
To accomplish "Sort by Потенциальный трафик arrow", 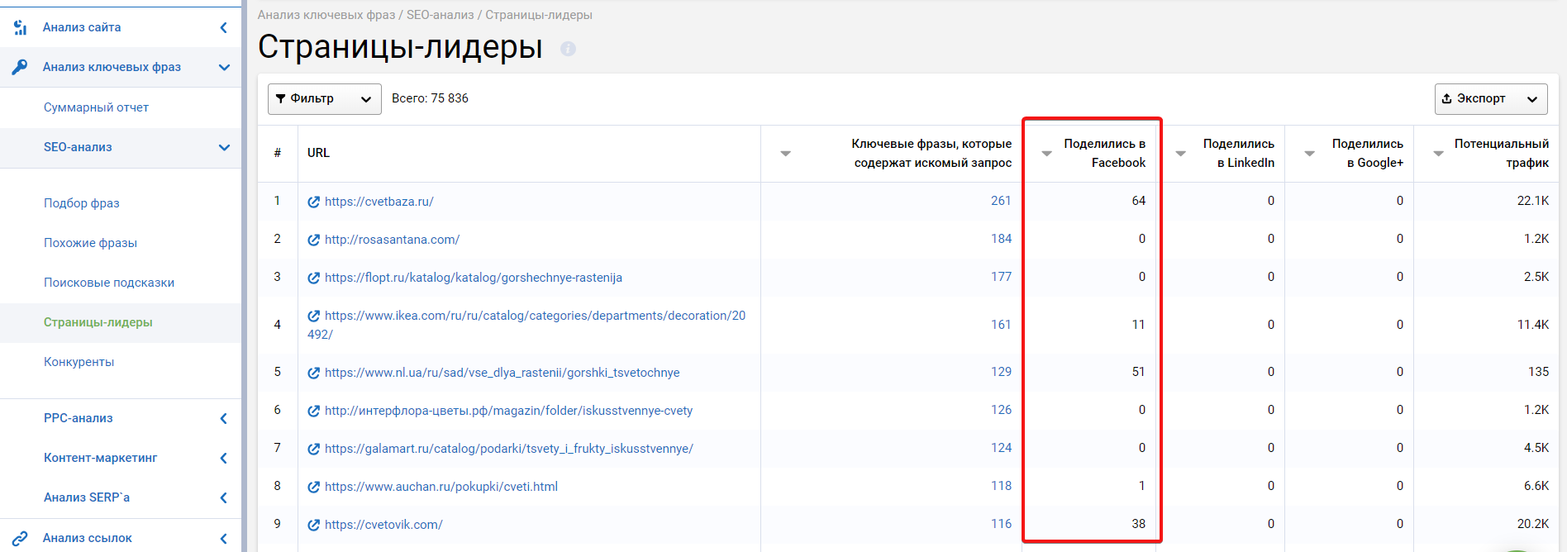I will pyautogui.click(x=1438, y=154).
